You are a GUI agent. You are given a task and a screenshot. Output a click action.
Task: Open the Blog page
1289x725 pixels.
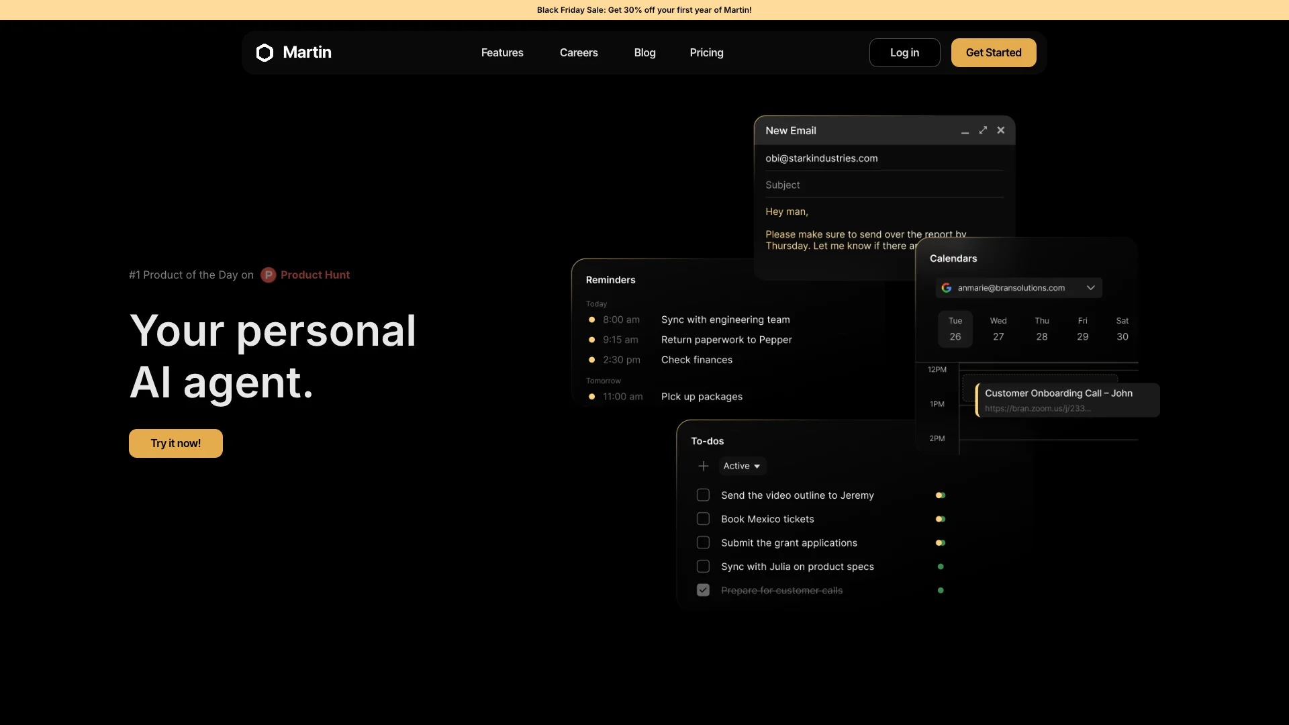pos(644,52)
